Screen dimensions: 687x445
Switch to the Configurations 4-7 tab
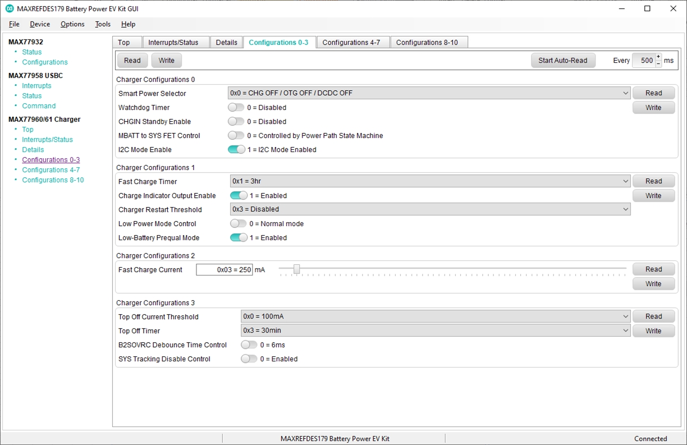coord(351,43)
